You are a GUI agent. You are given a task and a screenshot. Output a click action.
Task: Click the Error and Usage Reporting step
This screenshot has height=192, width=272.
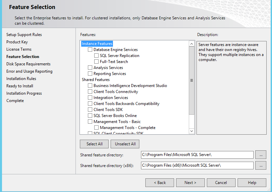(29, 71)
